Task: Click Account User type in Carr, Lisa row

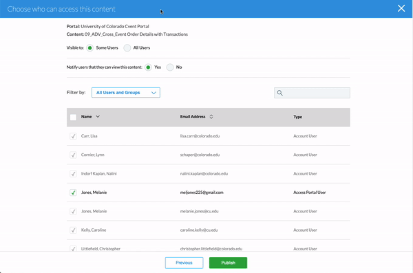Action: (x=305, y=136)
